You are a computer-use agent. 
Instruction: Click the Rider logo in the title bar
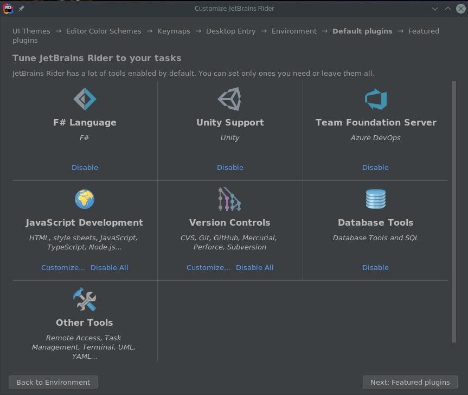[x=8, y=9]
